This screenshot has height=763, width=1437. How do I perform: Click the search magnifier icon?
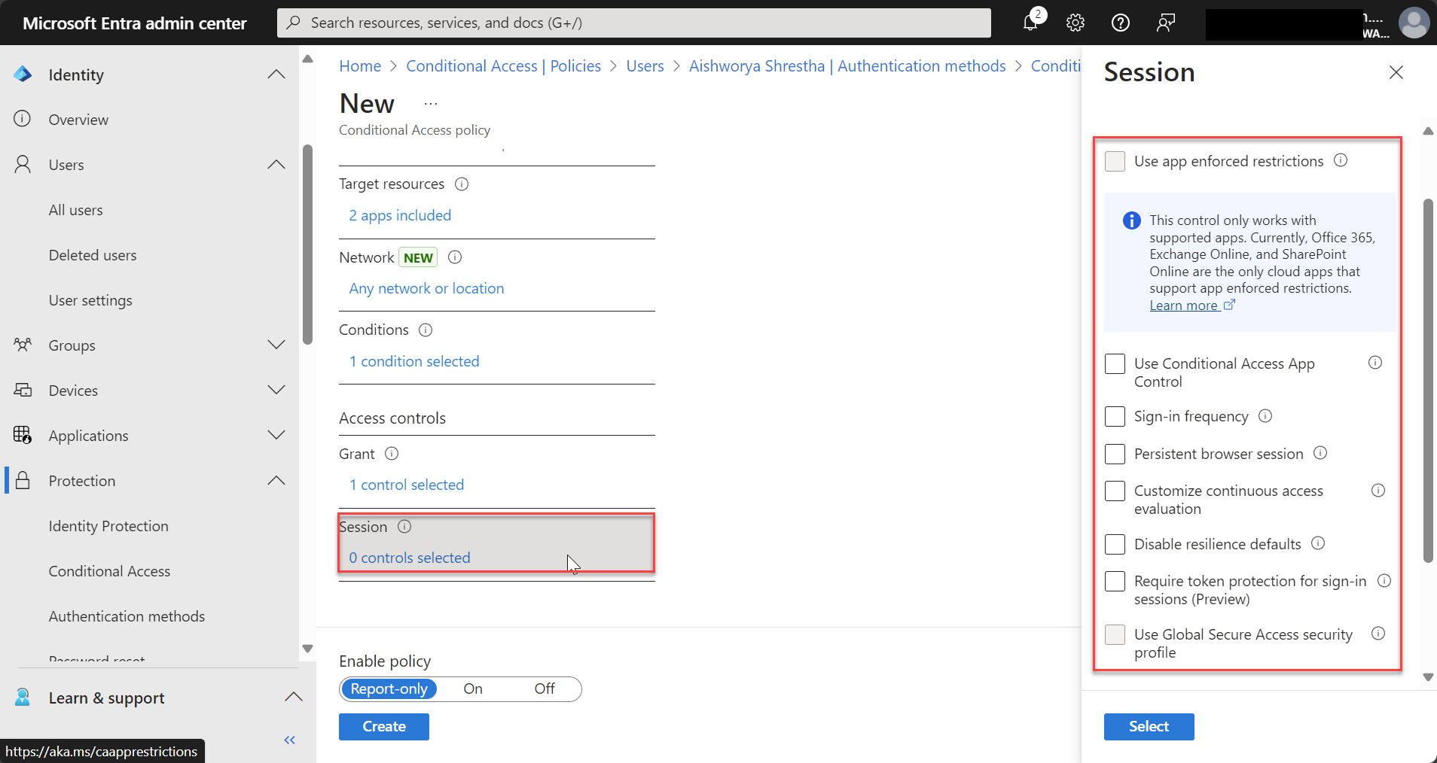pyautogui.click(x=294, y=23)
